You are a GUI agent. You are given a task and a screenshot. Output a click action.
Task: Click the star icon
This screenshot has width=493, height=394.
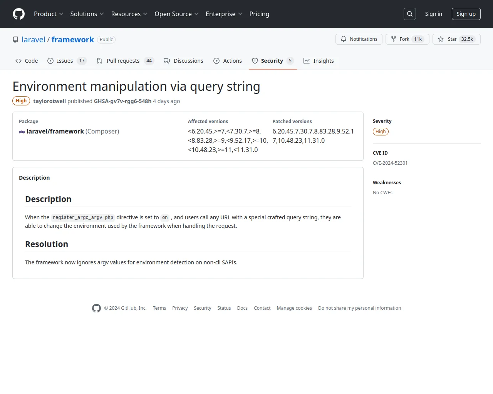(441, 39)
